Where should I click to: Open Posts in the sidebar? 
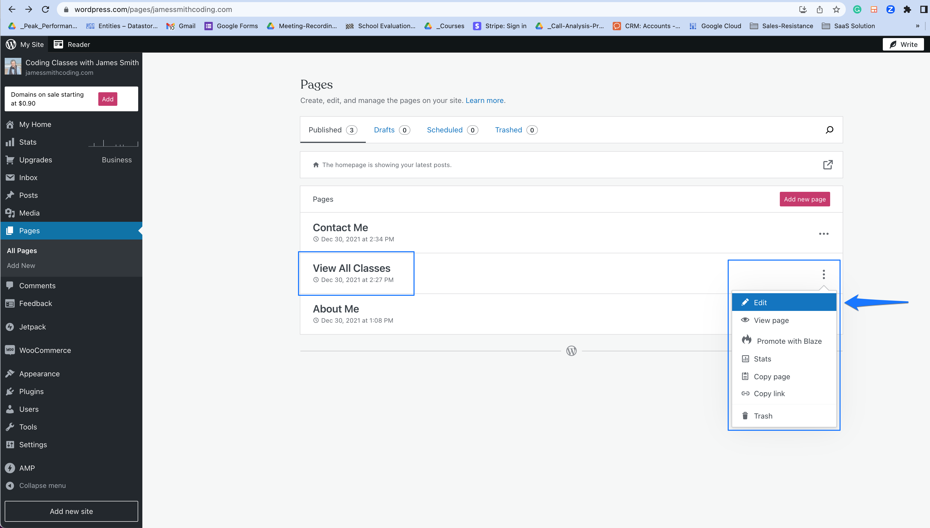click(71, 195)
